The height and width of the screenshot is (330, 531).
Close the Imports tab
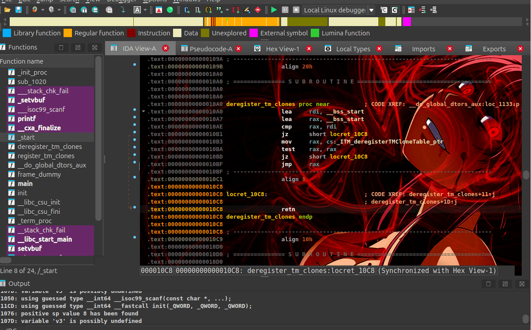point(449,49)
